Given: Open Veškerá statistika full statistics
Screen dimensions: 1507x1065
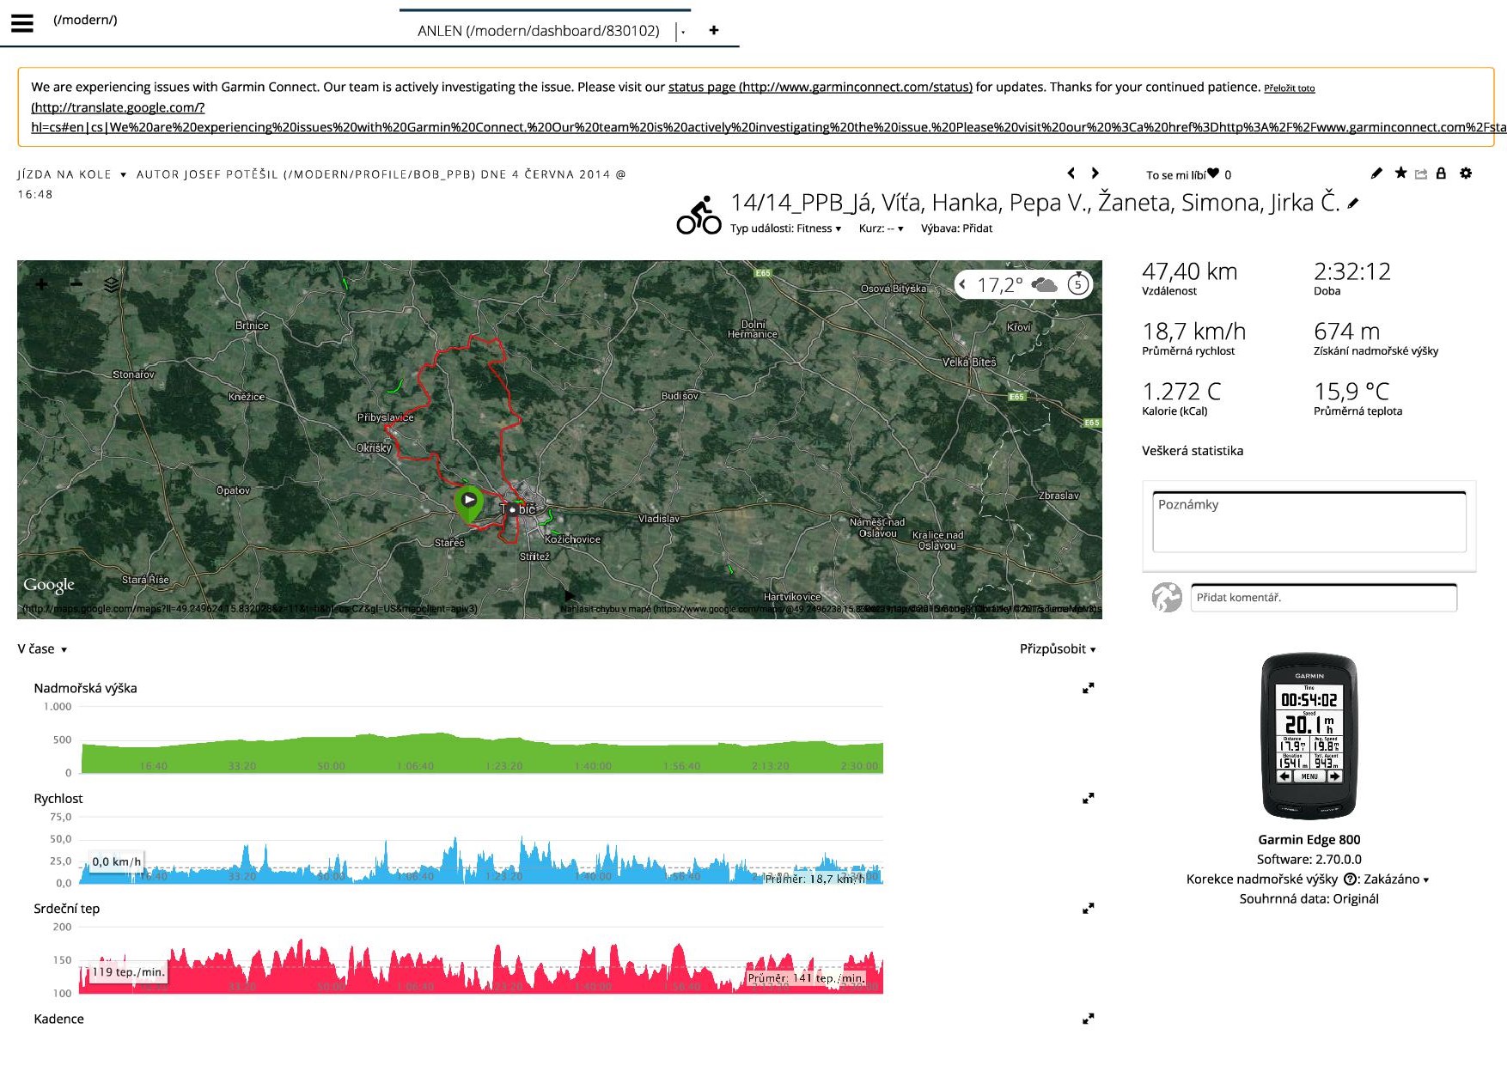Looking at the screenshot, I should 1192,451.
